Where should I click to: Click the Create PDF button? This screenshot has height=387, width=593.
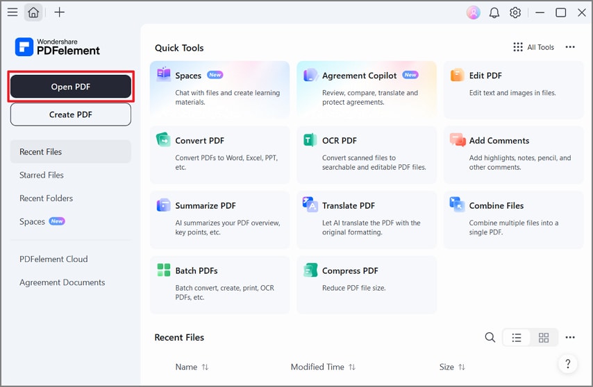pos(71,114)
